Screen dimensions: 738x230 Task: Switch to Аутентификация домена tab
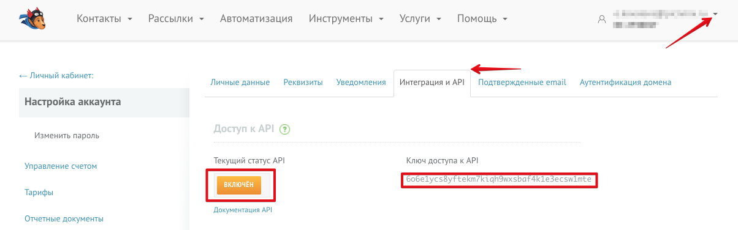coord(626,83)
